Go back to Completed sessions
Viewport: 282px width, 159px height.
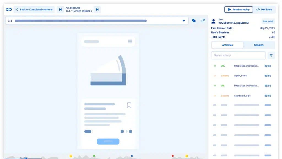pyautogui.click(x=34, y=10)
